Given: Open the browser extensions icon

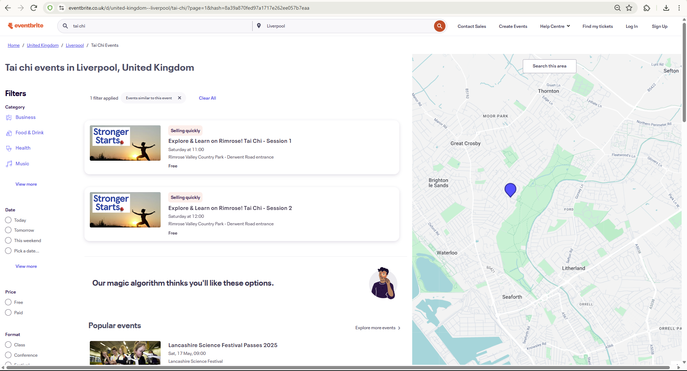Looking at the screenshot, I should [647, 8].
